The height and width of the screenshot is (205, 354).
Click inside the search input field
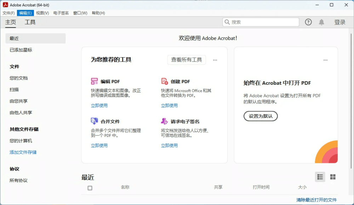pyautogui.click(x=262, y=22)
